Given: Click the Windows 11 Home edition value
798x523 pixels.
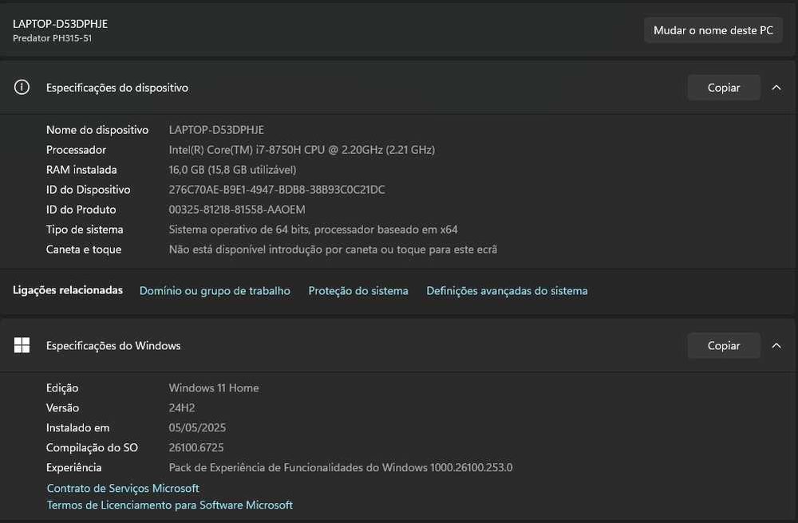Looking at the screenshot, I should coord(214,387).
